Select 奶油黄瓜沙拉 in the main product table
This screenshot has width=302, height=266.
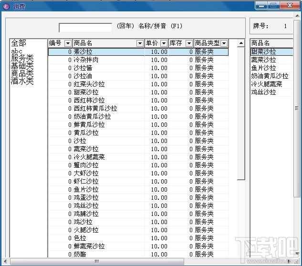pyautogui.click(x=138, y=116)
